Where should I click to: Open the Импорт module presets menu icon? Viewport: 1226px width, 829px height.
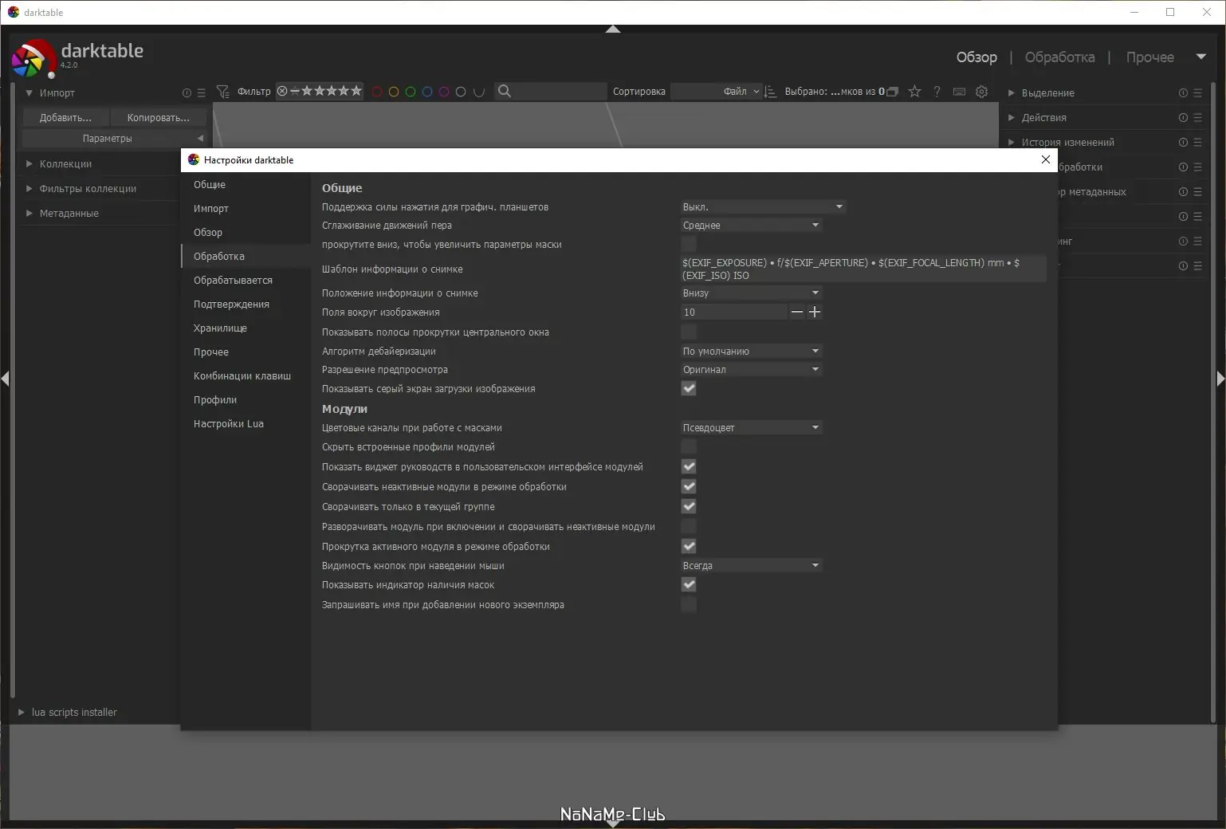(201, 93)
